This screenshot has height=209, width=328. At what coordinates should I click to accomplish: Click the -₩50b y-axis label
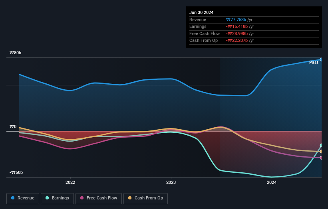(16, 172)
